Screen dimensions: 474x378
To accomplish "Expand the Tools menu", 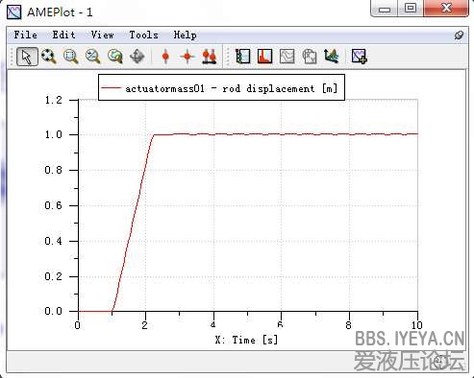I will tap(143, 35).
